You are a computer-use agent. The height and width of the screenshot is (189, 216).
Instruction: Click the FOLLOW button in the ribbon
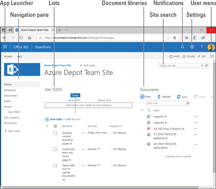click(x=189, y=56)
